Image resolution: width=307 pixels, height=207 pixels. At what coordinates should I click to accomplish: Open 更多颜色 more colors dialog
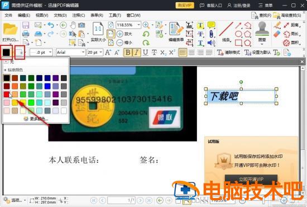click(36, 119)
